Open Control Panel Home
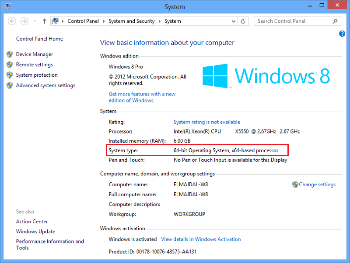350x263 pixels. click(x=39, y=38)
